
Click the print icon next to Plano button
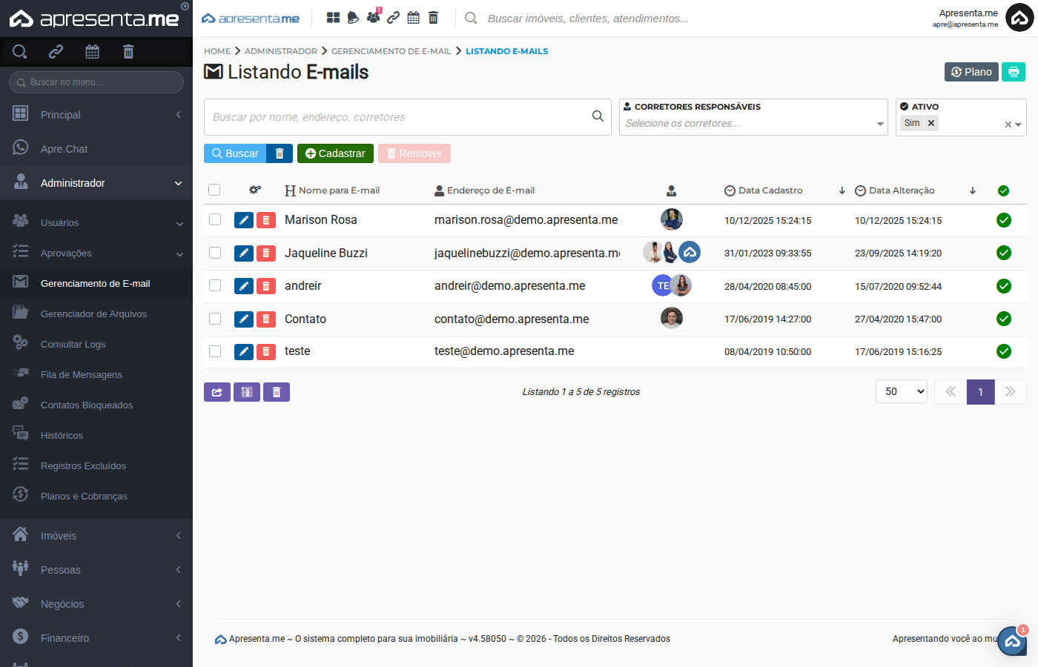1013,71
